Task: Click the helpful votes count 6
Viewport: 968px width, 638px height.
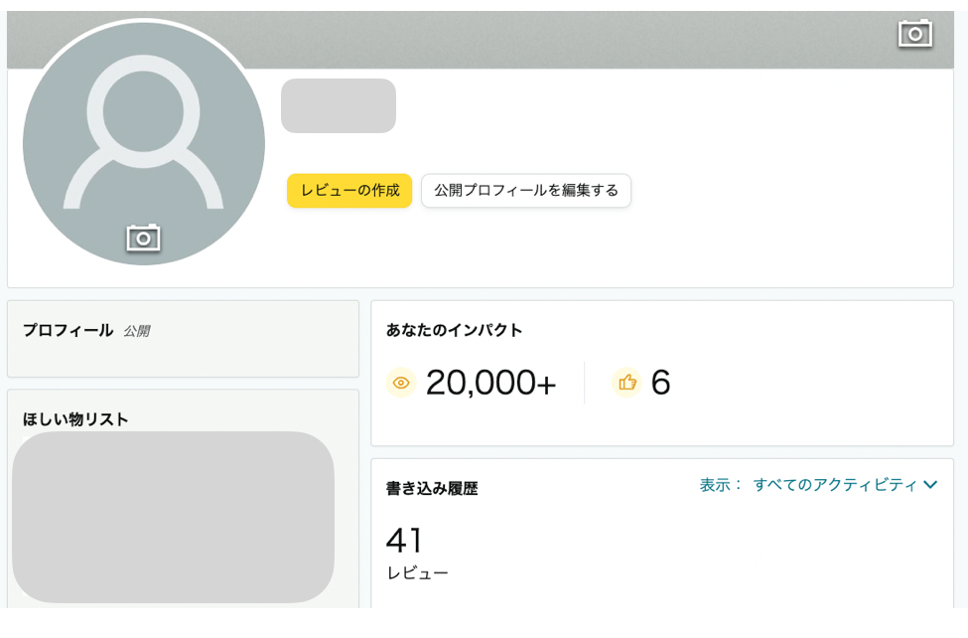Action: (x=660, y=383)
